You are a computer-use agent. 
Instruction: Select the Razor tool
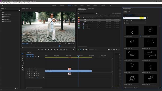coord(23,61)
